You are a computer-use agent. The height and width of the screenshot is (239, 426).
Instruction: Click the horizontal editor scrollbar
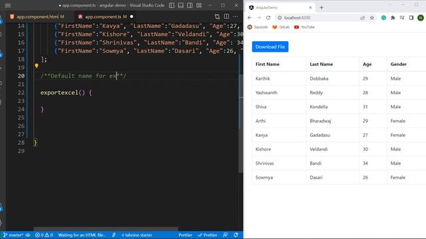point(106,229)
